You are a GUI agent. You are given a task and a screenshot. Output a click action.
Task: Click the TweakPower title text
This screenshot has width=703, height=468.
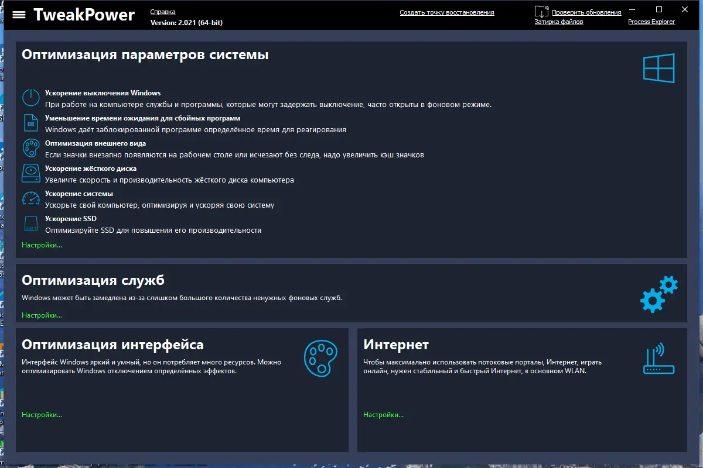click(84, 15)
